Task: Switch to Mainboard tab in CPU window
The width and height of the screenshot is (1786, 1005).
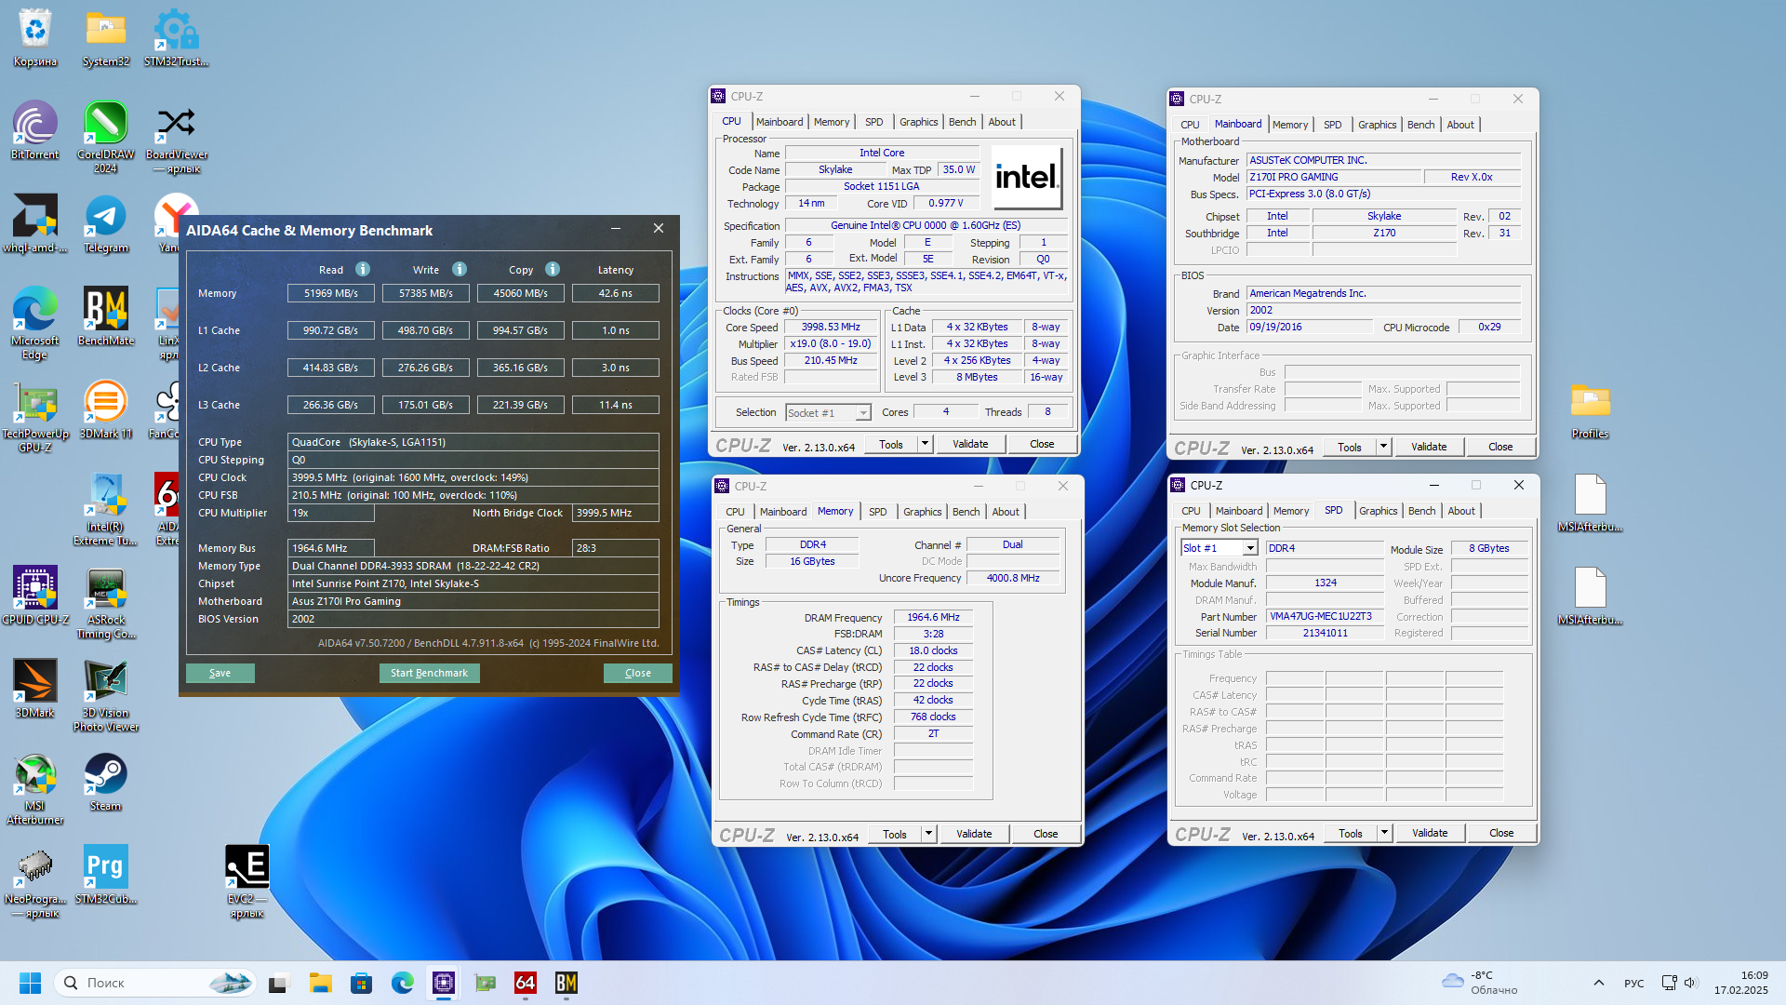Action: [780, 122]
